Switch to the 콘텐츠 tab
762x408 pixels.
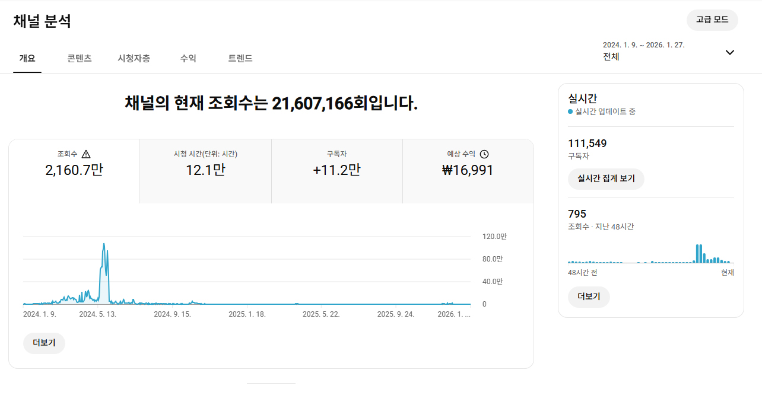click(x=79, y=58)
